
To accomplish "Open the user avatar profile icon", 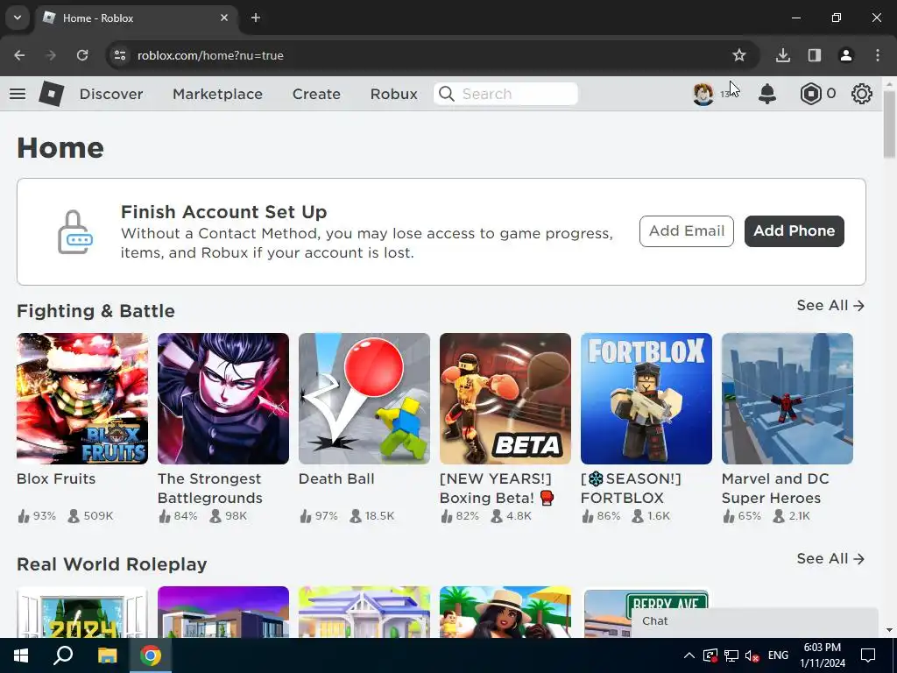I will pos(703,94).
